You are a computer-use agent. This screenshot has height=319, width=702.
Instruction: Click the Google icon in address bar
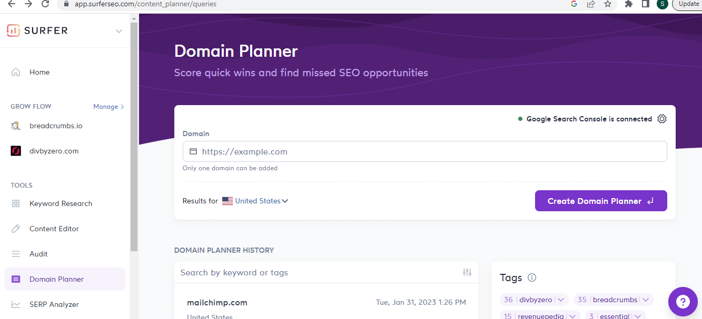tap(574, 4)
